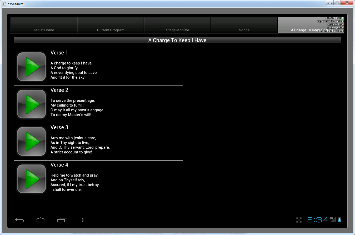Play Verse 3 with the green arrow button
Viewport: 355px width, 235px height.
pos(31,142)
